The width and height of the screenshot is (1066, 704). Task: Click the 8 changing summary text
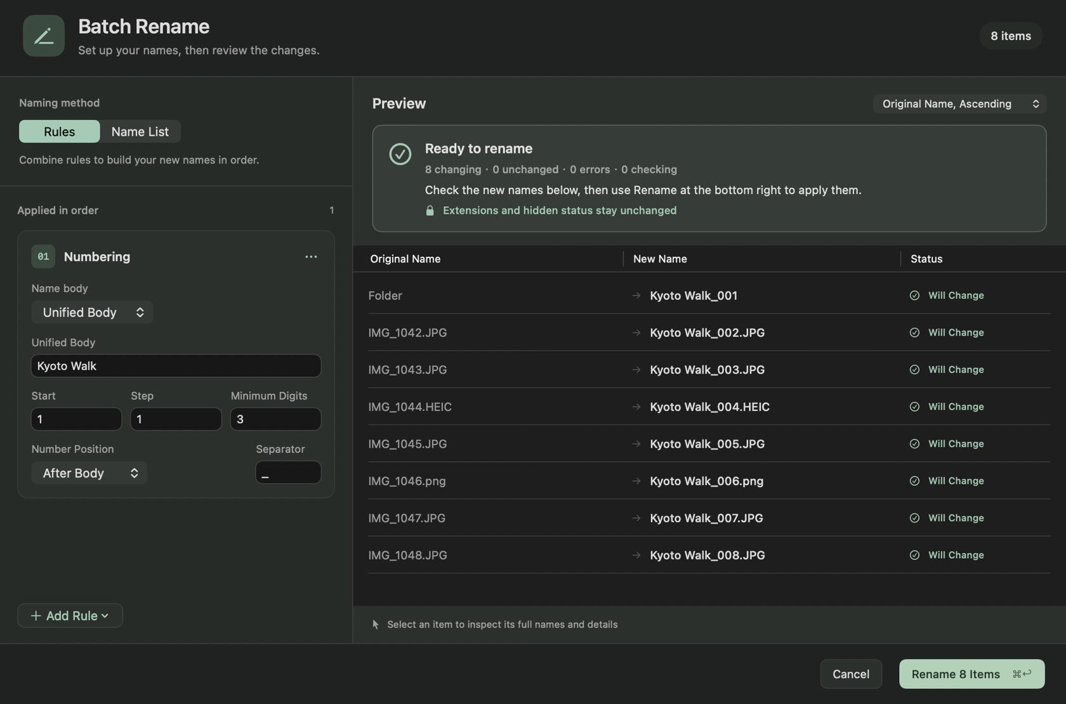[x=453, y=169]
